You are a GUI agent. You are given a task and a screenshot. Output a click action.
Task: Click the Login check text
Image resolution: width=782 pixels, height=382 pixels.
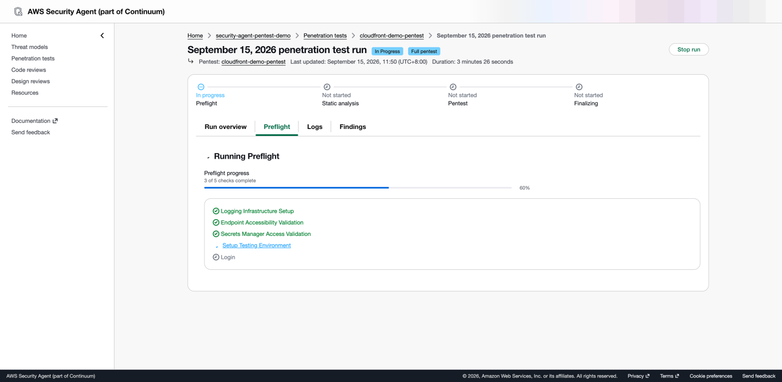pos(228,257)
